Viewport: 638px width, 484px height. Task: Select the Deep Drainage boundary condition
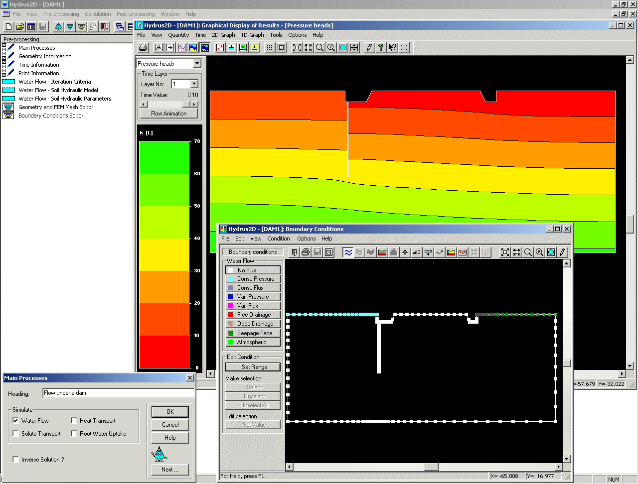coord(253,324)
